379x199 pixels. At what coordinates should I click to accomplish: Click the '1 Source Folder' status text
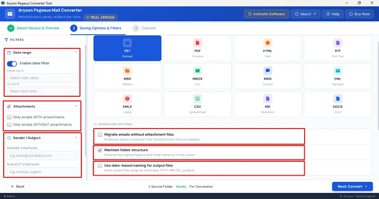pyautogui.click(x=160, y=187)
